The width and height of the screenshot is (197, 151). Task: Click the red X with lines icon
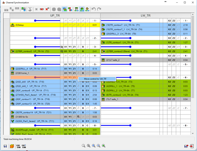pos(42,9)
